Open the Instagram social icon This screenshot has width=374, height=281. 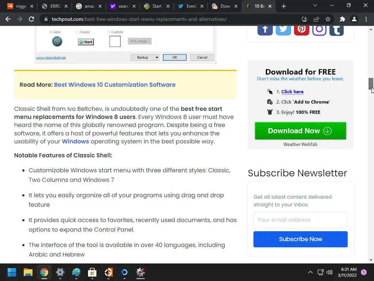click(319, 31)
